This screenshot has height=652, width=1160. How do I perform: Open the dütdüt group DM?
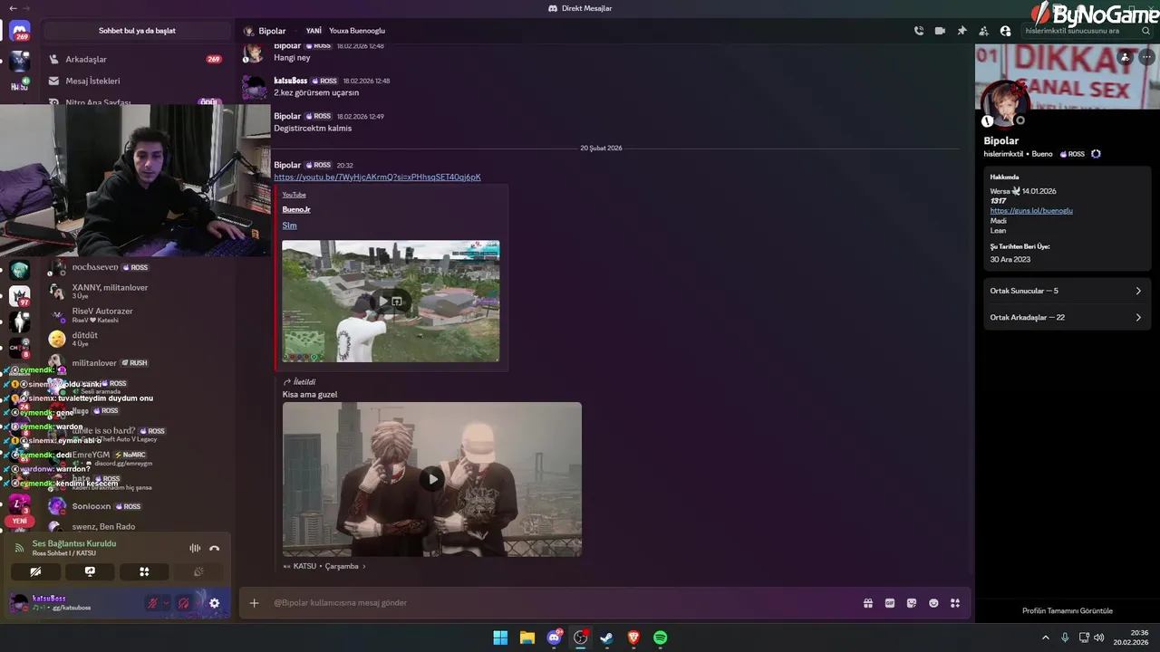point(136,339)
